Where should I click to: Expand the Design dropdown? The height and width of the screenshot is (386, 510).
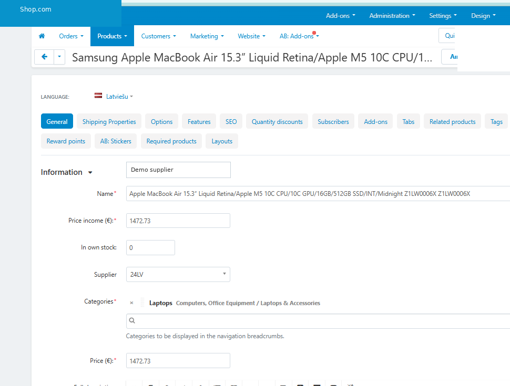point(483,16)
